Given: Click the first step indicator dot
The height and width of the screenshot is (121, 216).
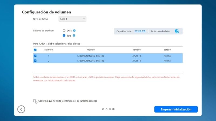Looking at the screenshot, I should point(103,109).
